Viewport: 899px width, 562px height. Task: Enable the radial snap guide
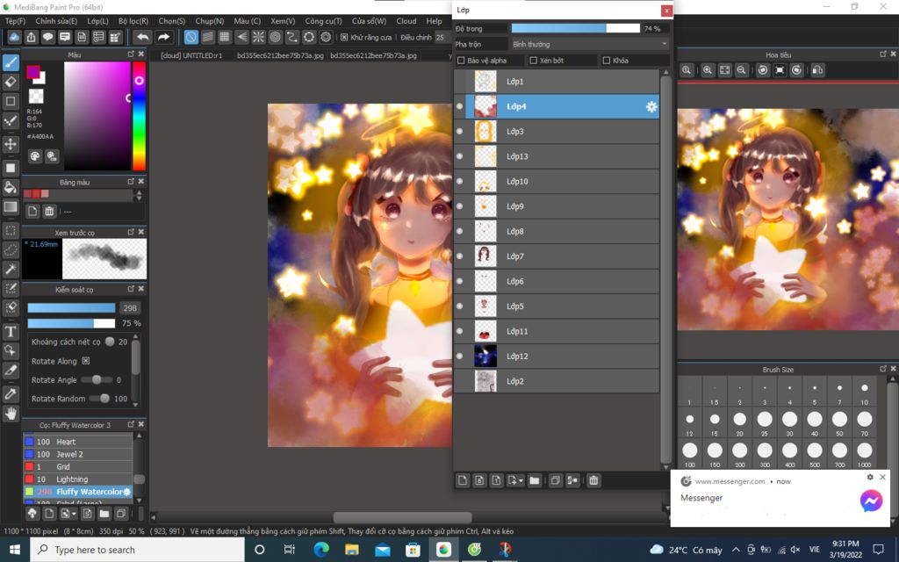pyautogui.click(x=259, y=37)
